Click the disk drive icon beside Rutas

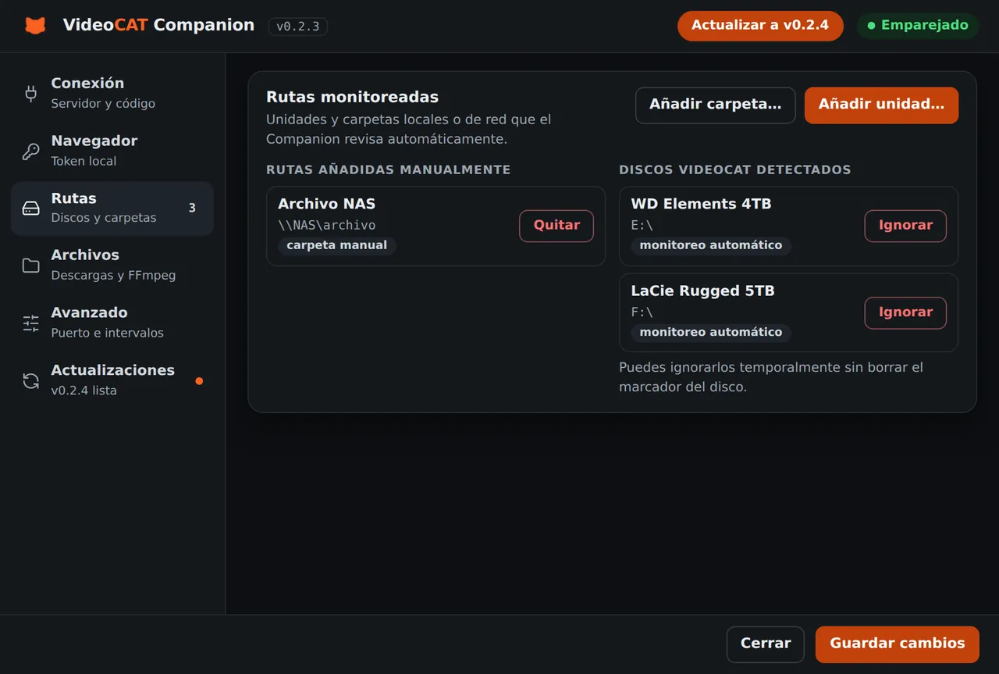31,209
